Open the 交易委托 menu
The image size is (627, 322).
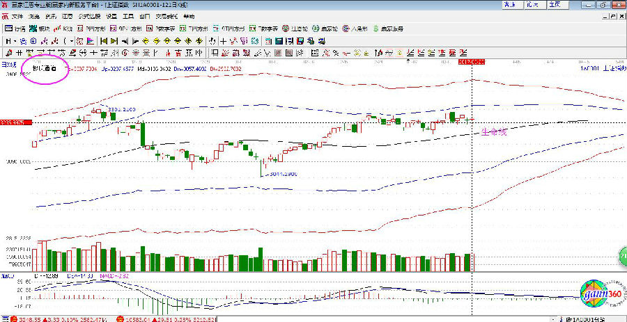click(x=166, y=16)
